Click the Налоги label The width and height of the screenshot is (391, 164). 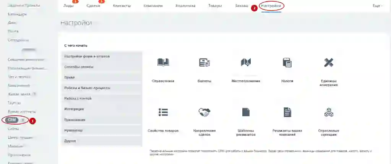point(287,81)
